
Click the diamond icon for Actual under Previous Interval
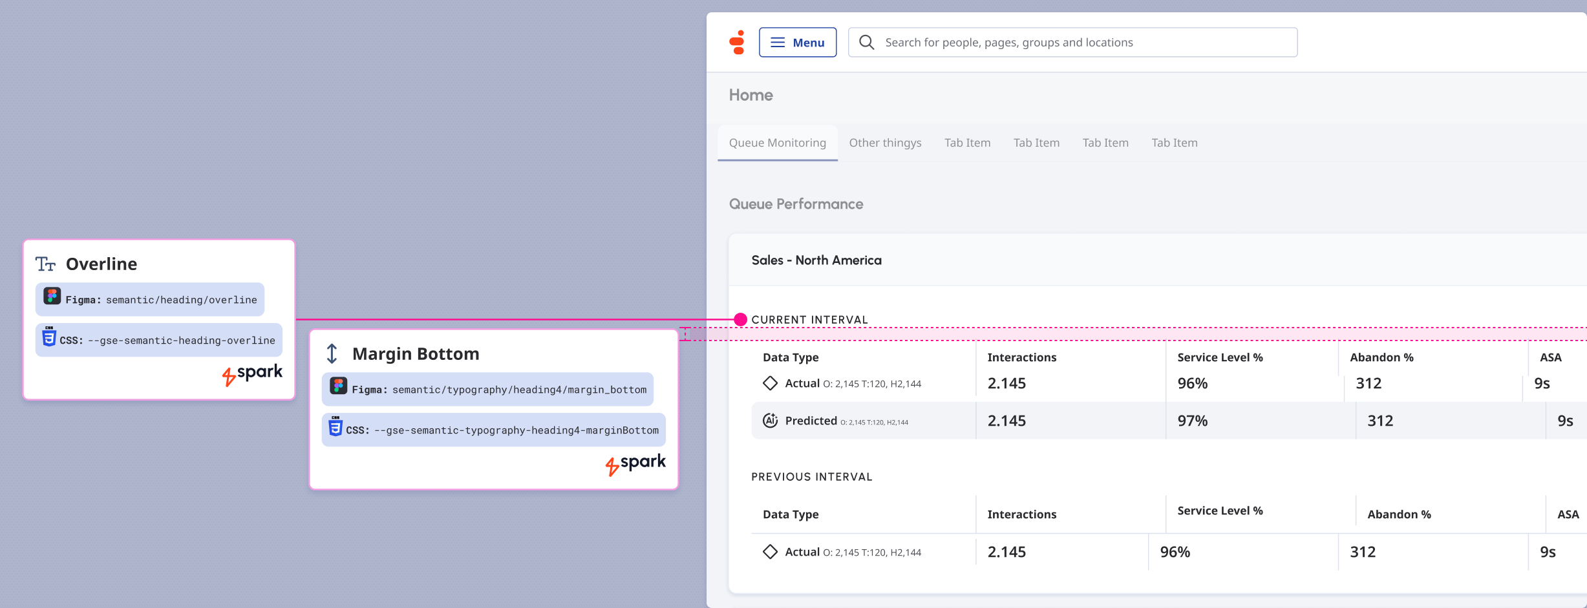[x=770, y=552]
